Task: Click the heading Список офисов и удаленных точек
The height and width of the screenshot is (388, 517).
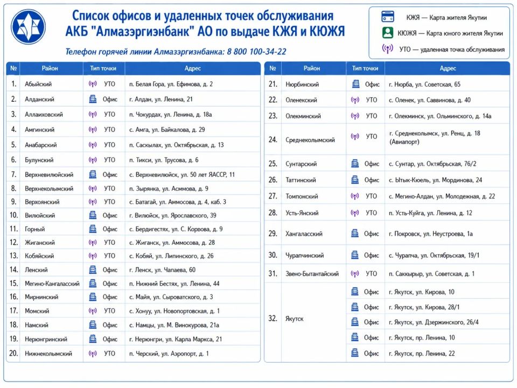Action: [x=202, y=16]
